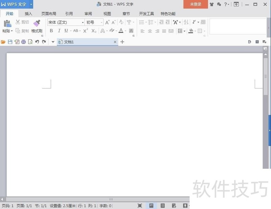This screenshot has height=209, width=271.
Task: Click the font color A swatch
Action: coord(121,31)
